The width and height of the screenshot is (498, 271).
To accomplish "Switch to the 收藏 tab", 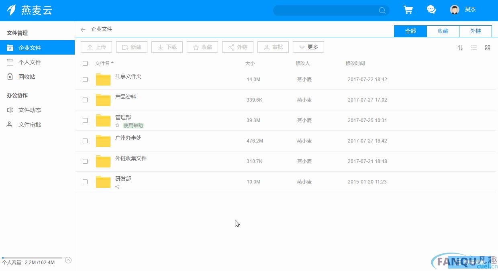I will pos(443,31).
